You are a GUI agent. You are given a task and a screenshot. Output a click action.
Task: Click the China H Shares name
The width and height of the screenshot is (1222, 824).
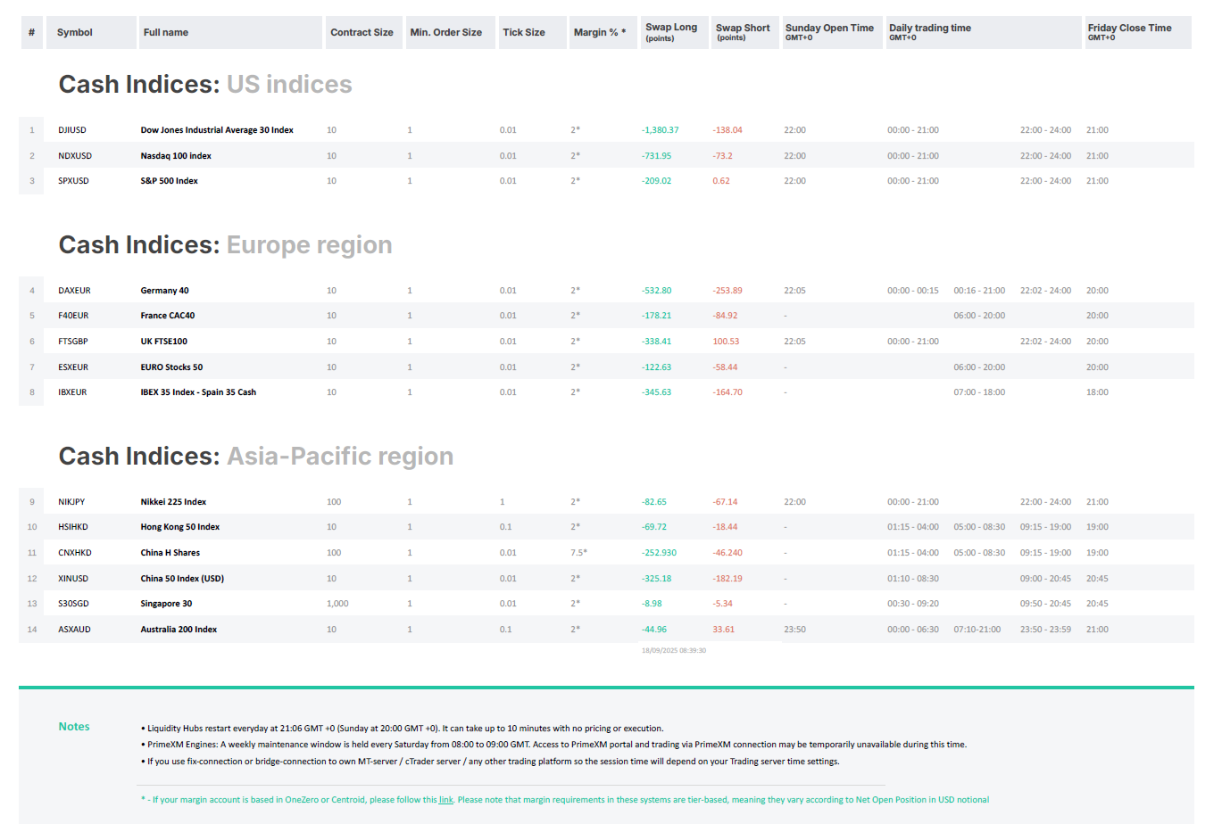point(170,553)
